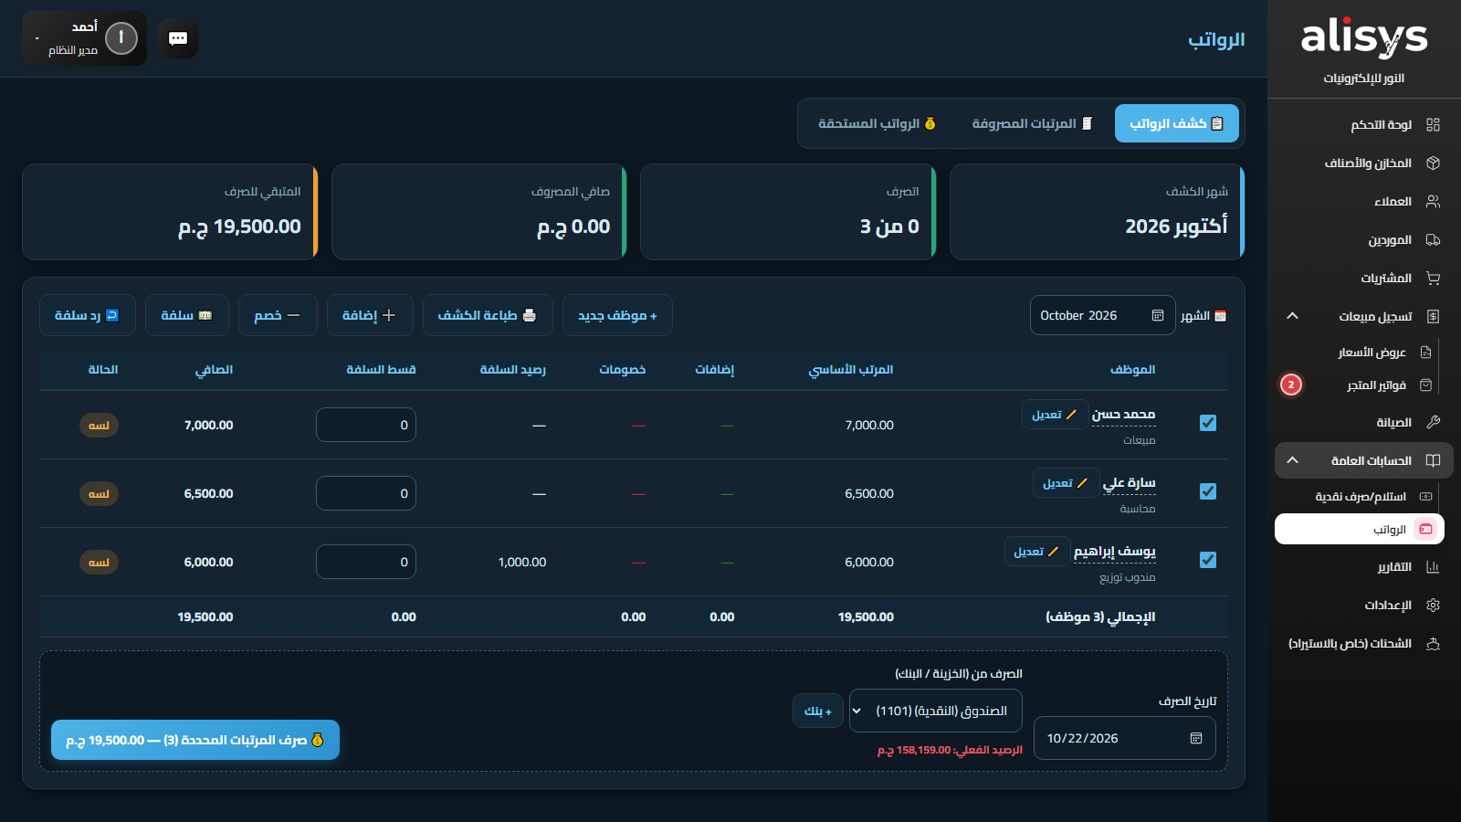Image resolution: width=1461 pixels, height=822 pixels.
Task: Collapse the تسجيل مبيعات sidebar section
Action: click(x=1292, y=316)
